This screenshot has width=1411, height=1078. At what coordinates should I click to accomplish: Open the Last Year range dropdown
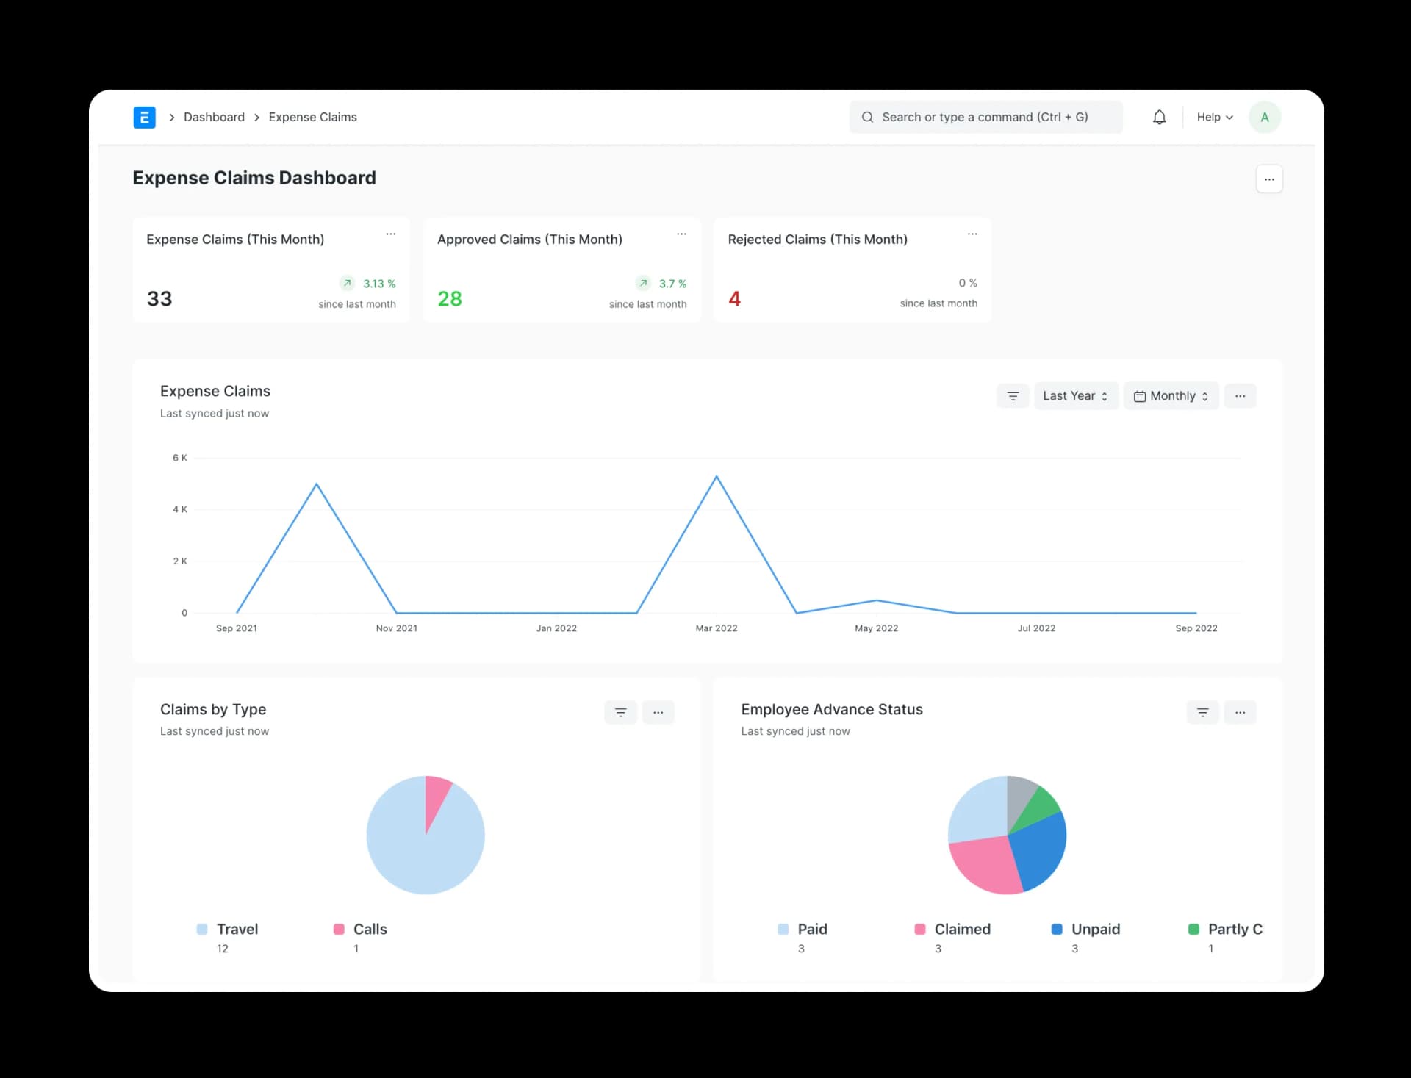[1076, 396]
